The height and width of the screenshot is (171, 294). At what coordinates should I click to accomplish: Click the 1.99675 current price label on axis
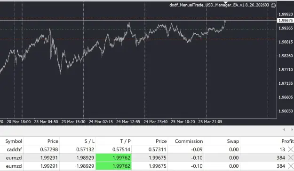[x=286, y=20]
